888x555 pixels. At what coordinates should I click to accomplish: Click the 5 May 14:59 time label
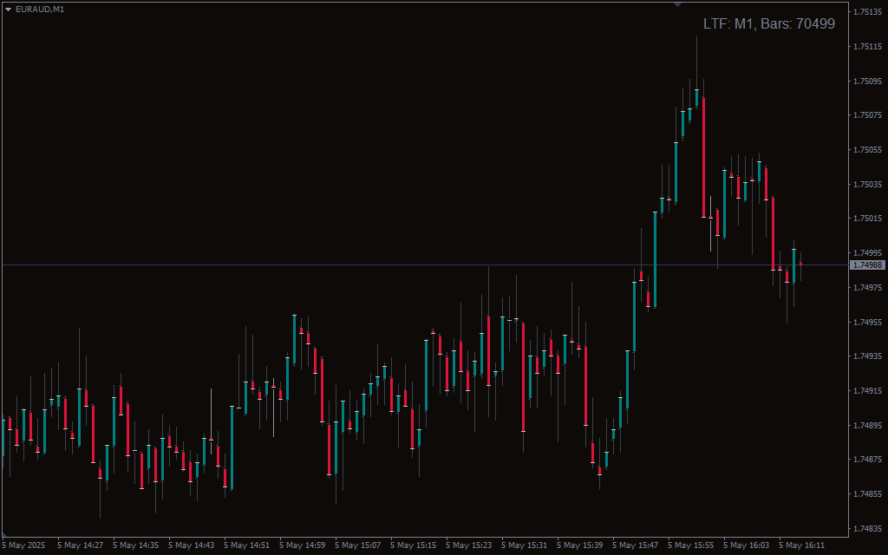point(304,545)
